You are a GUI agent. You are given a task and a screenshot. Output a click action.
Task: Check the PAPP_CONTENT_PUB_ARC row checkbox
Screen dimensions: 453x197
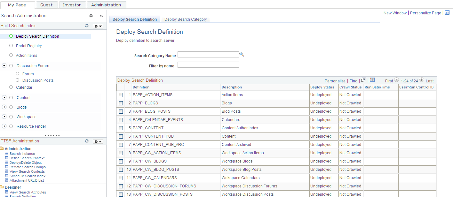[121, 145]
